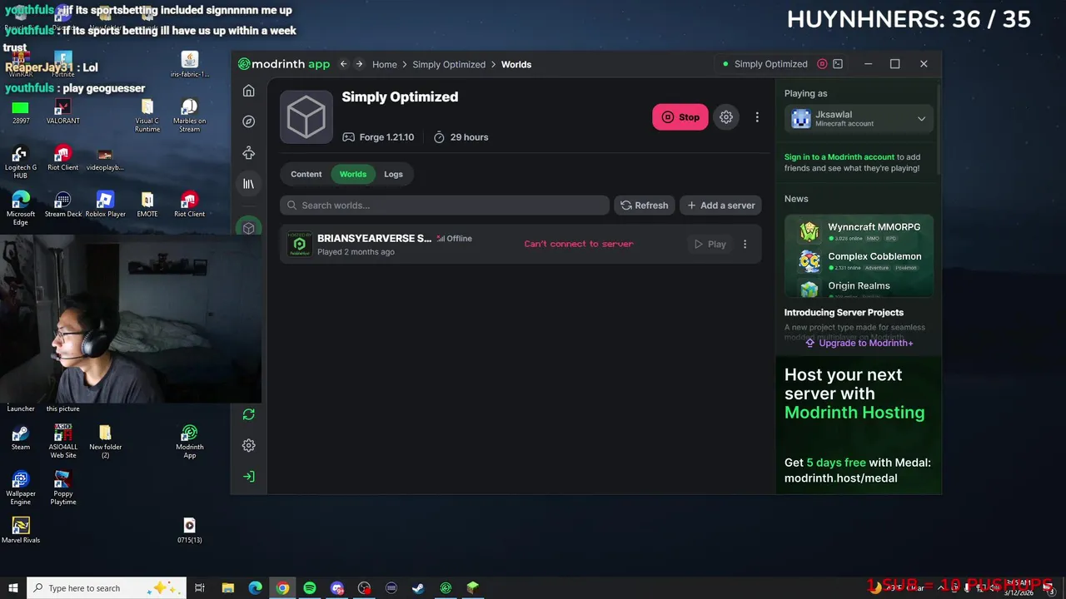1066x599 pixels.
Task: Open the Windows Start button
Action: (12, 588)
